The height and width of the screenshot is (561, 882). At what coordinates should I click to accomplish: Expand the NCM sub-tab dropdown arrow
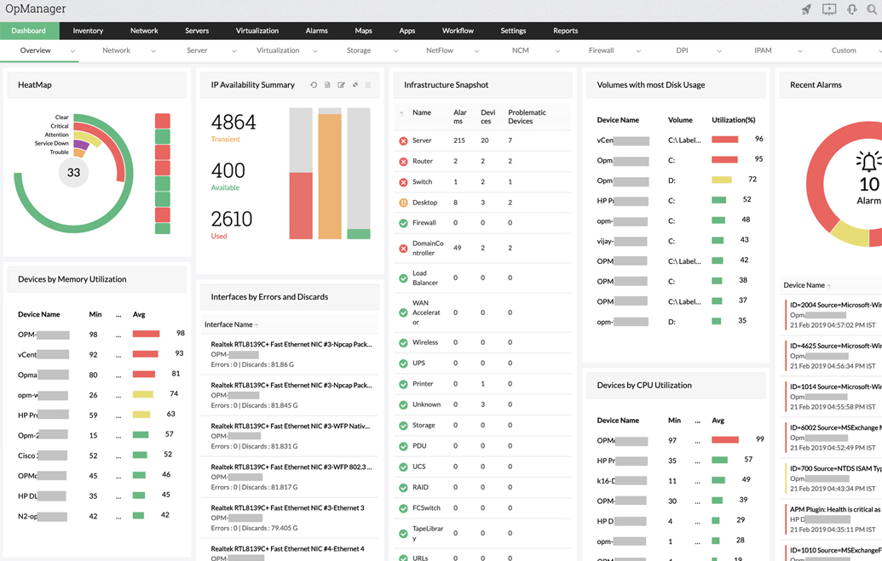pos(557,51)
